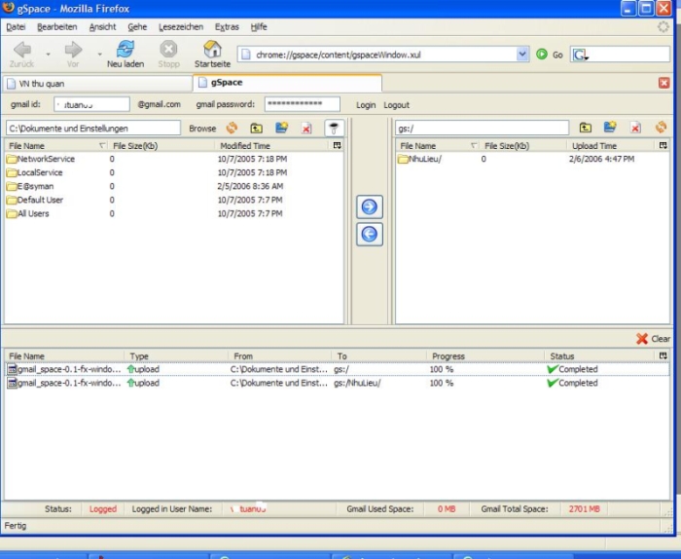Create new folder in gs:/ panel

pyautogui.click(x=610, y=127)
